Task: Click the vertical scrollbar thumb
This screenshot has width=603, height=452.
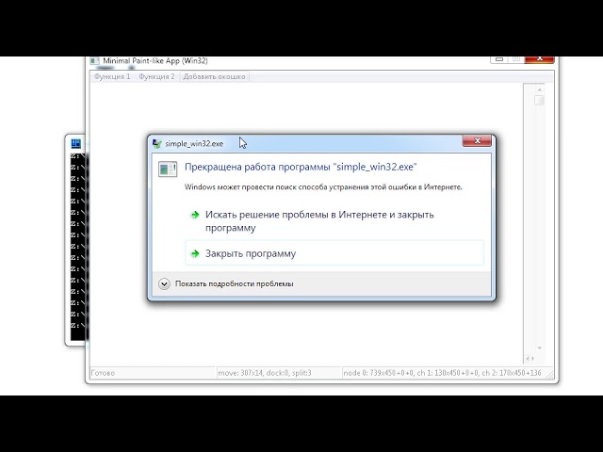Action: click(539, 100)
